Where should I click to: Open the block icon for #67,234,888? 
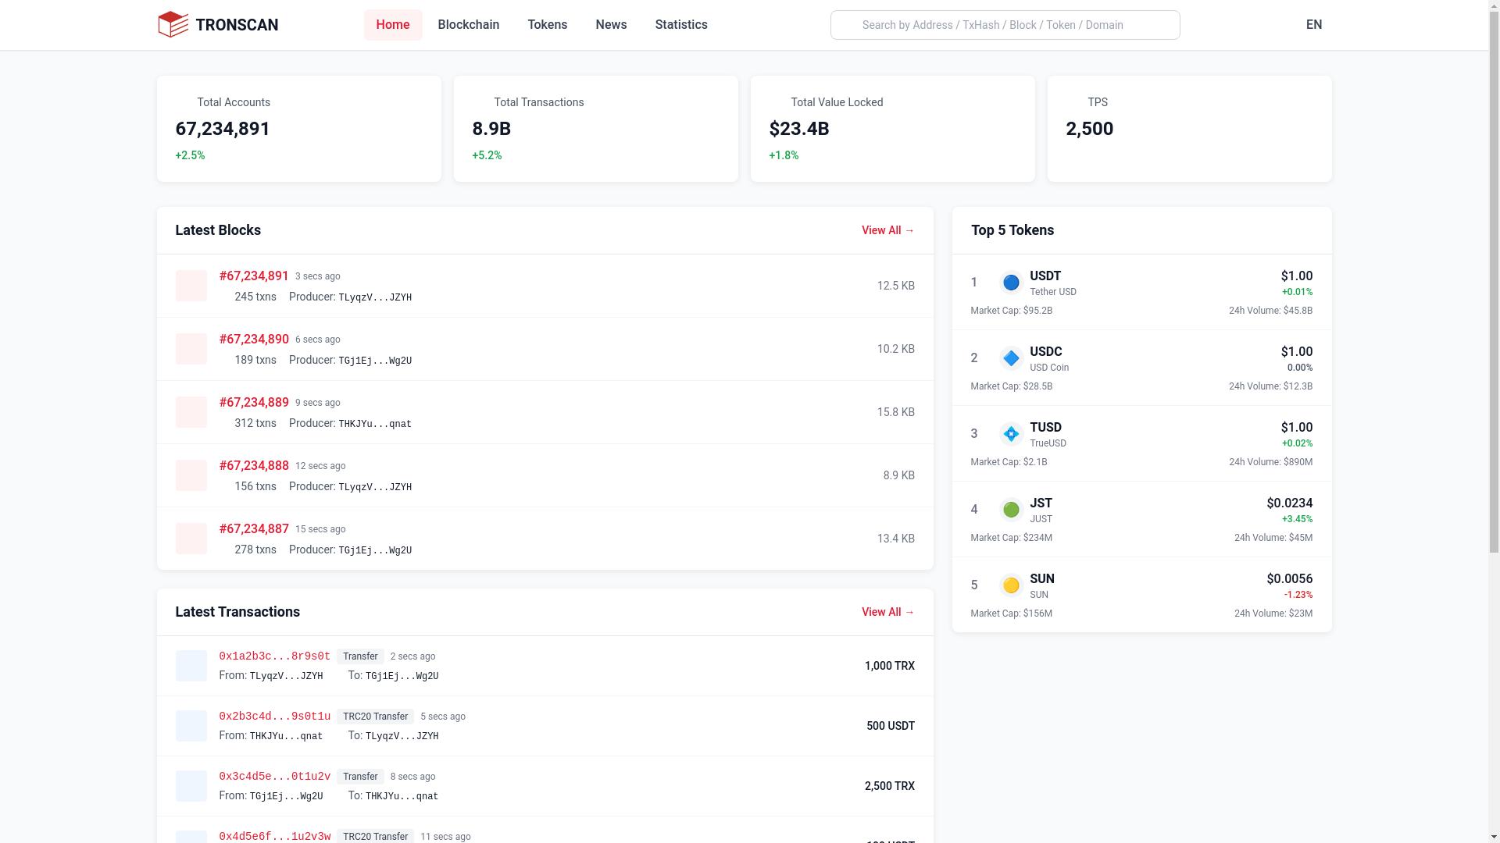coord(191,475)
